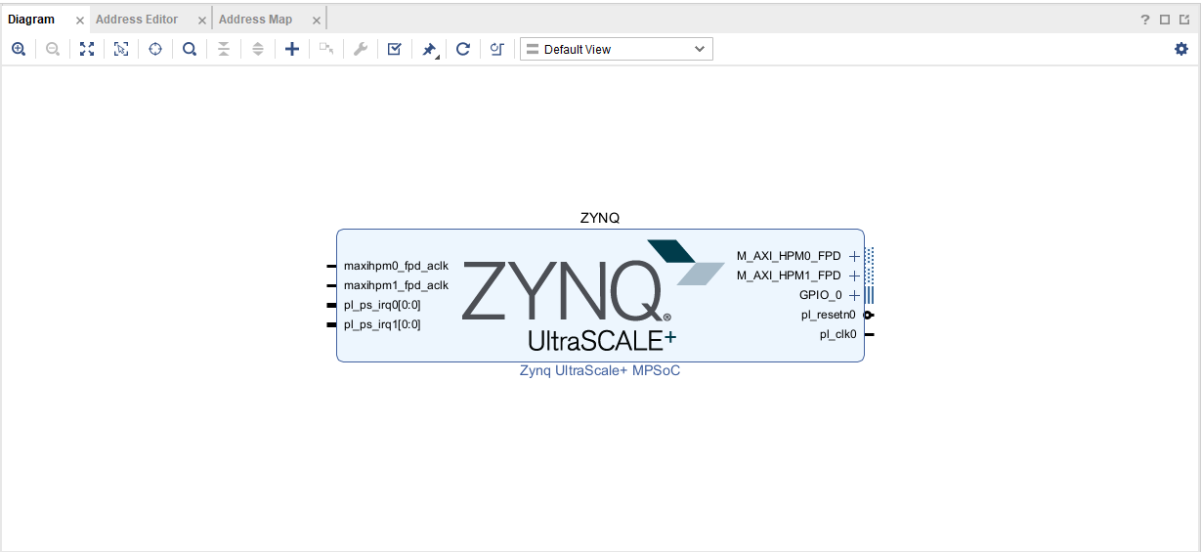1201x552 pixels.
Task: Open the Default View dropdown
Action: (x=617, y=49)
